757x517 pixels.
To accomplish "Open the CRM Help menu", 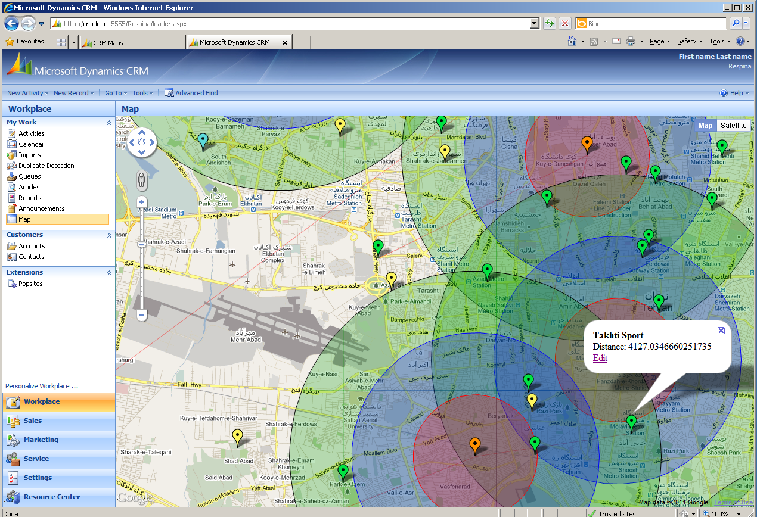I will coord(734,93).
